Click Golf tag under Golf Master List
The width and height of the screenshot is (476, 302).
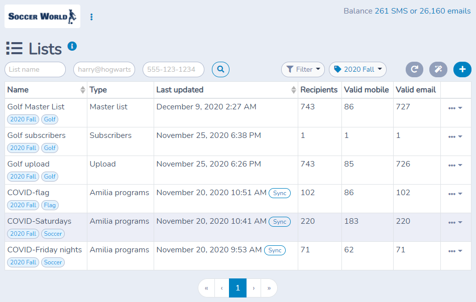pos(50,119)
